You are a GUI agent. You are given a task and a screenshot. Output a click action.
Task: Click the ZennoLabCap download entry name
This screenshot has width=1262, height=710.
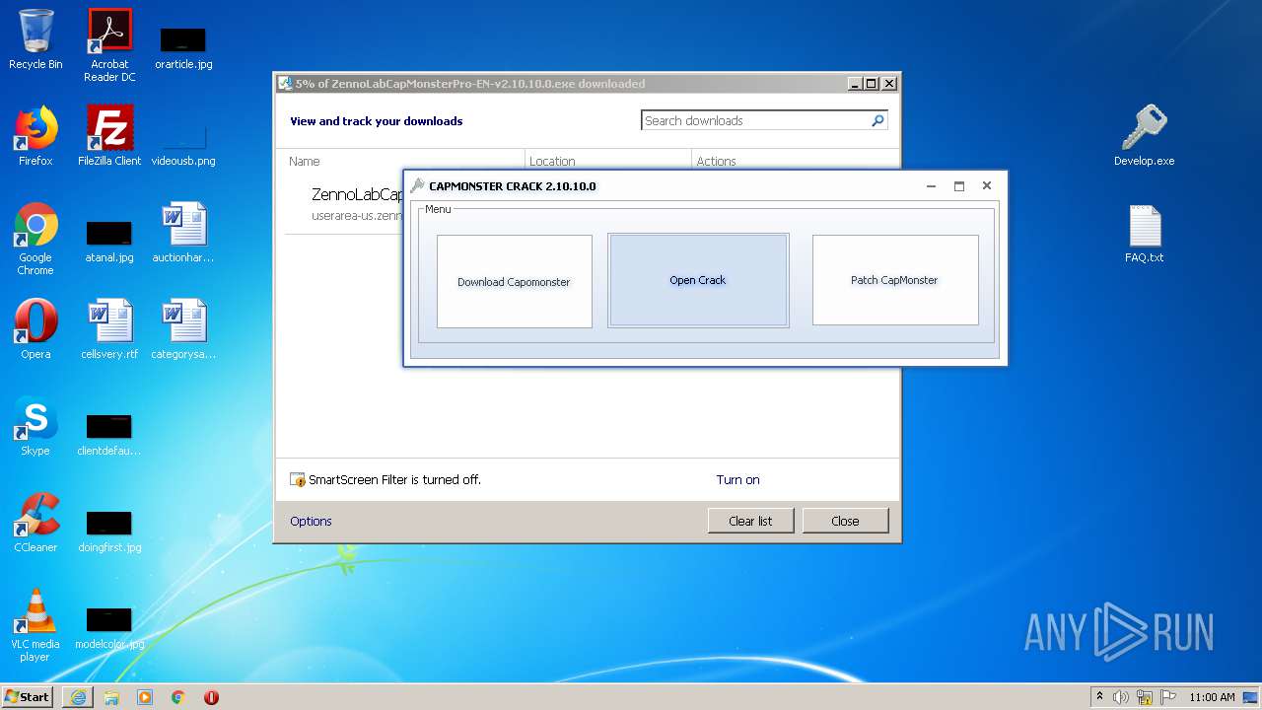click(357, 194)
